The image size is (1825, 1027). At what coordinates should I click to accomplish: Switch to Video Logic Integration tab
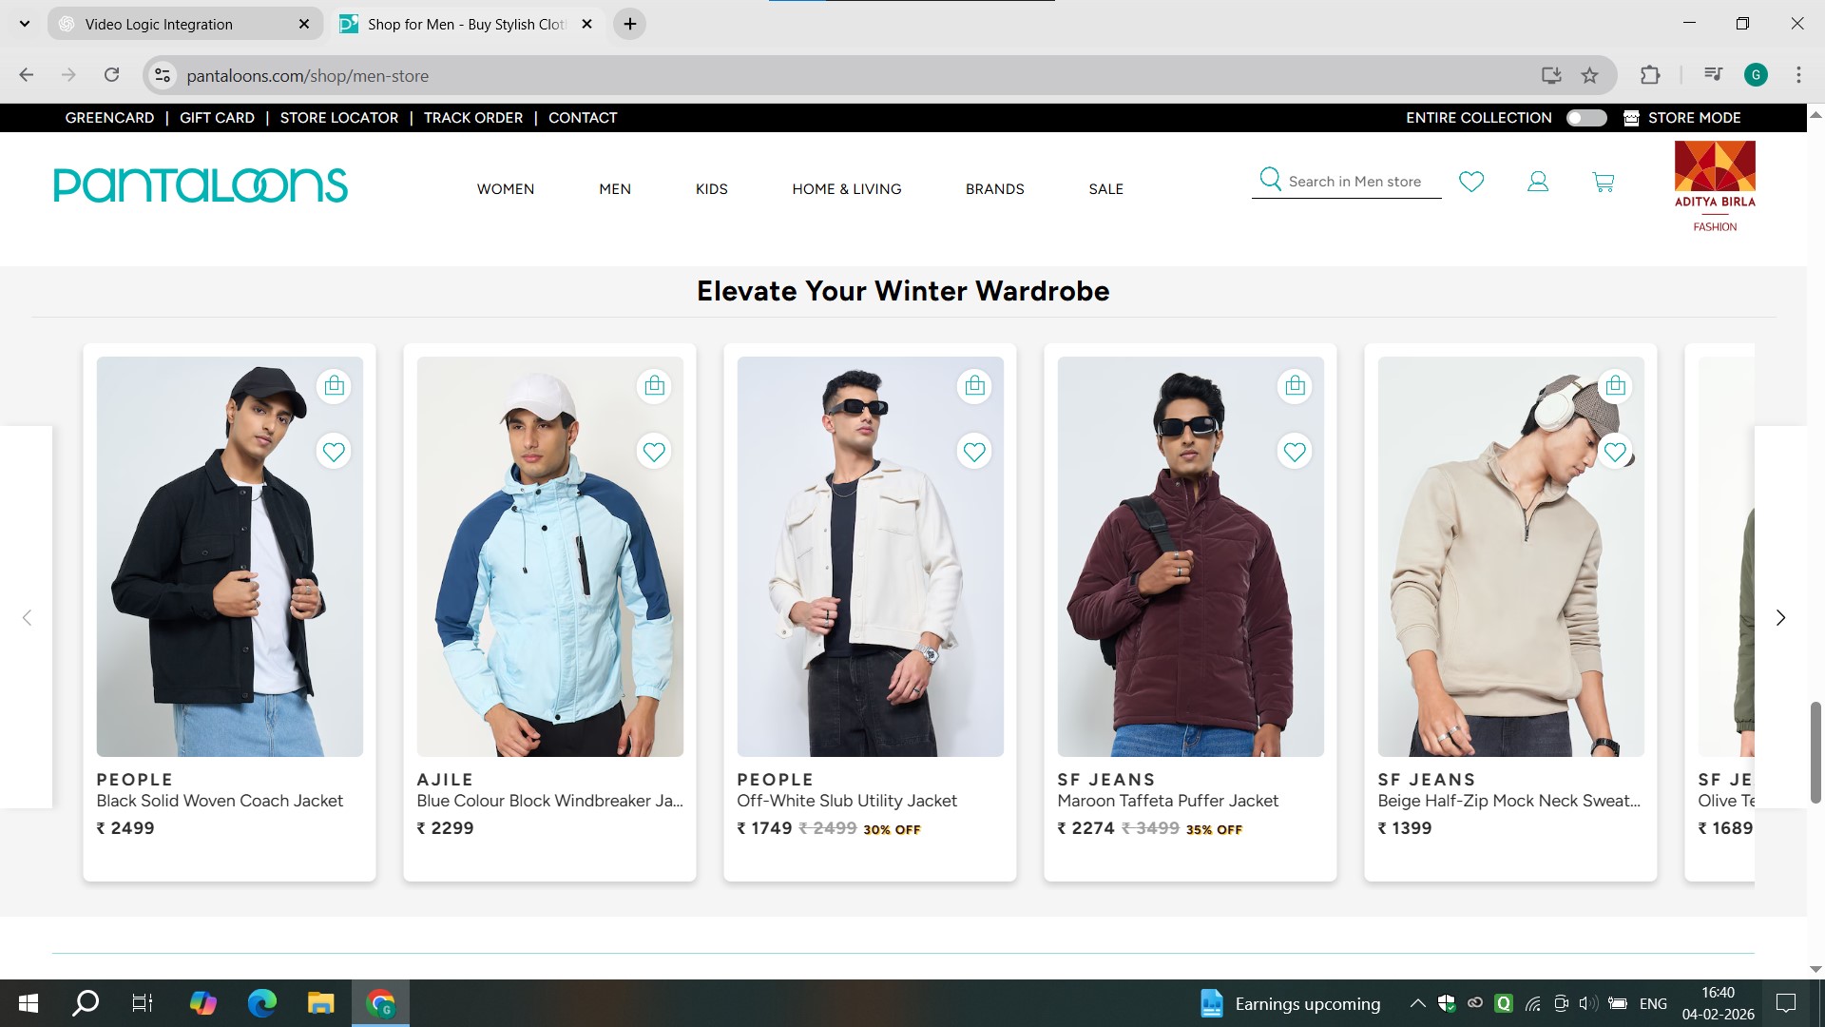point(159,24)
